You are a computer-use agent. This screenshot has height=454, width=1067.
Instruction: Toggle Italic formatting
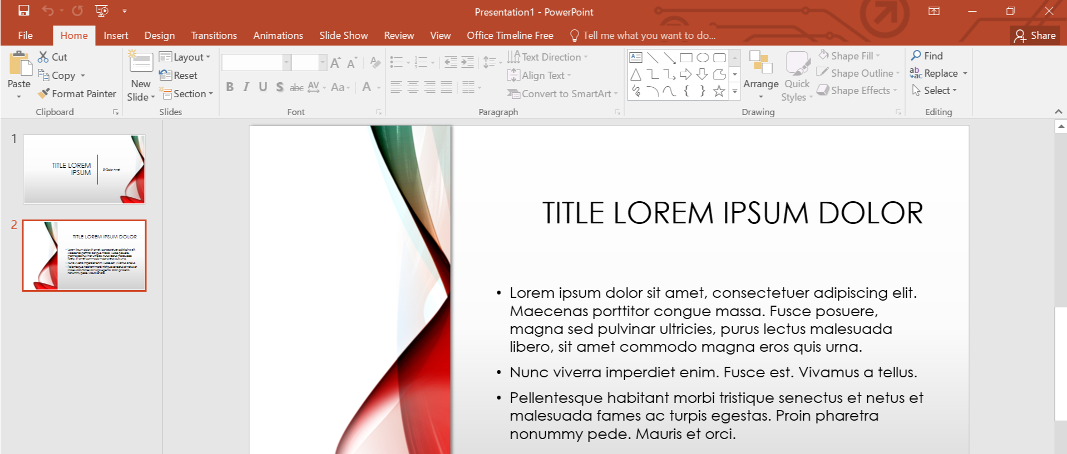tap(246, 87)
